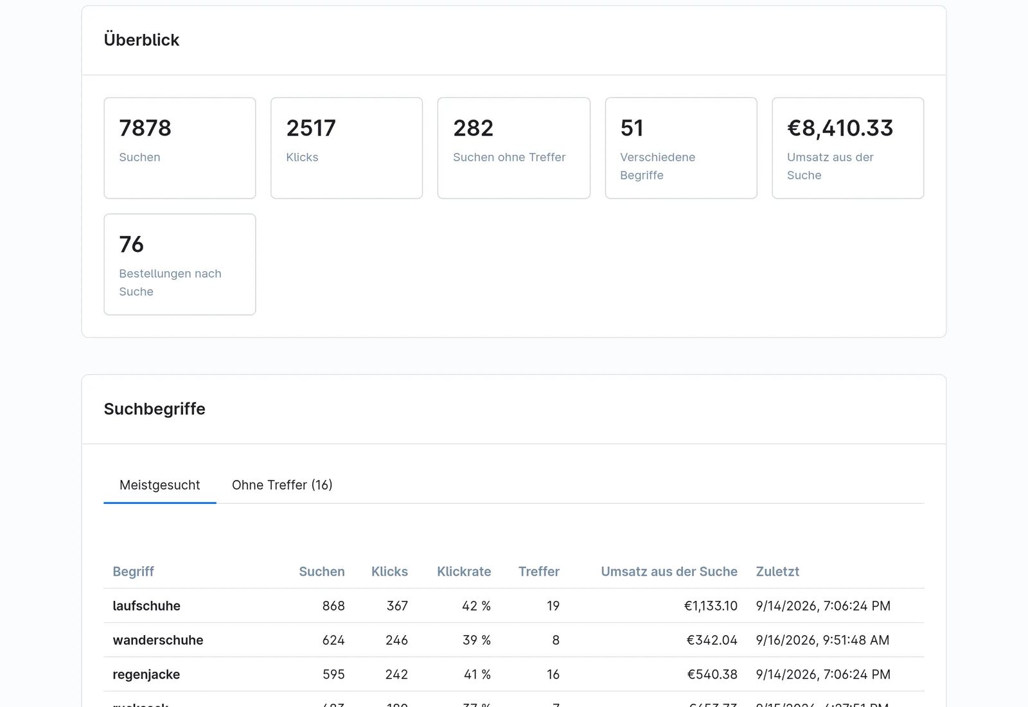Sort by the Klicks column header
The image size is (1028, 707).
pyautogui.click(x=389, y=571)
